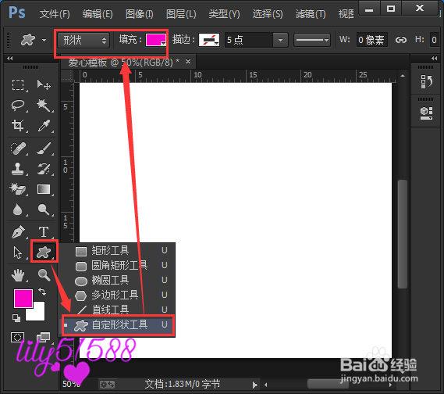Open the stroke width 5点 dropdown arrow
This screenshot has height=394, width=444.
click(x=280, y=40)
